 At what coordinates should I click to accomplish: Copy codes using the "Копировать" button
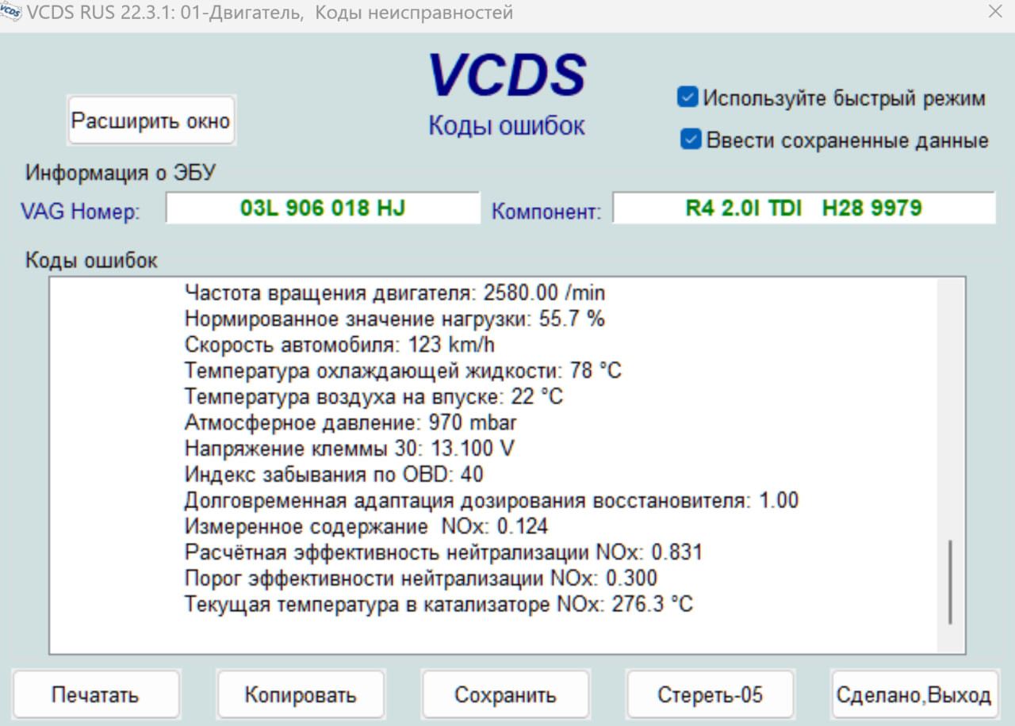(x=301, y=695)
